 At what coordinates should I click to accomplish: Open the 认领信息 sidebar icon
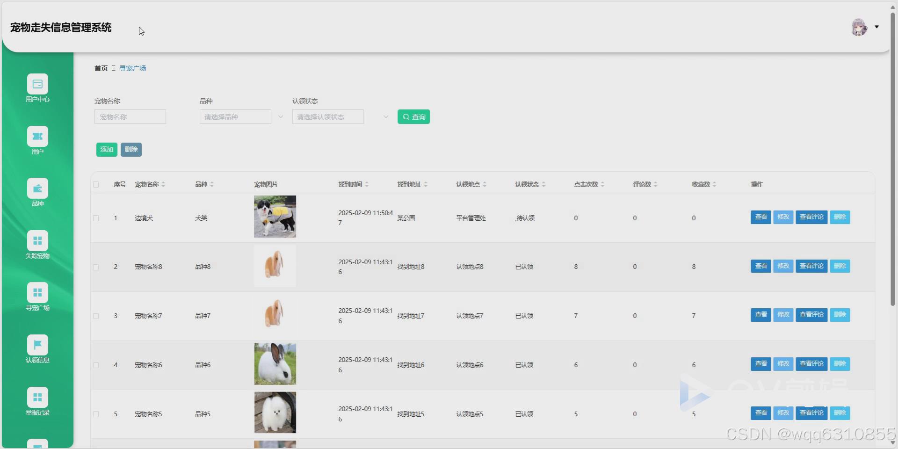[37, 345]
